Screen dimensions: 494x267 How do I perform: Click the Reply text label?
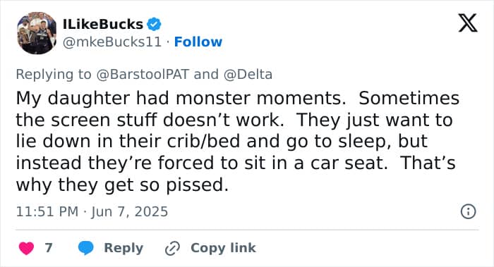(x=123, y=248)
